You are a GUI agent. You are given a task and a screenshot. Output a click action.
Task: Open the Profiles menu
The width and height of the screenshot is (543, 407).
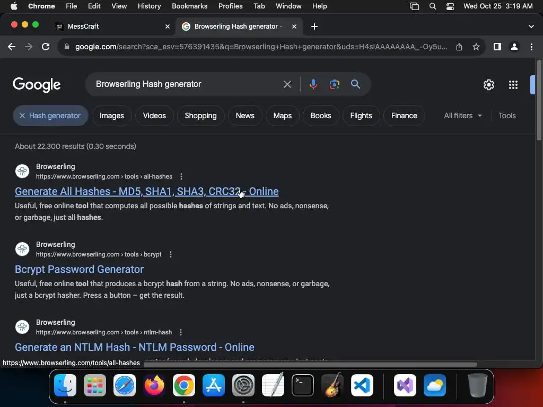click(x=230, y=6)
